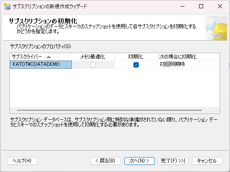The image size is (230, 172).
Task: Toggle the メモリ最適化 checkbox
Action: click(x=93, y=65)
